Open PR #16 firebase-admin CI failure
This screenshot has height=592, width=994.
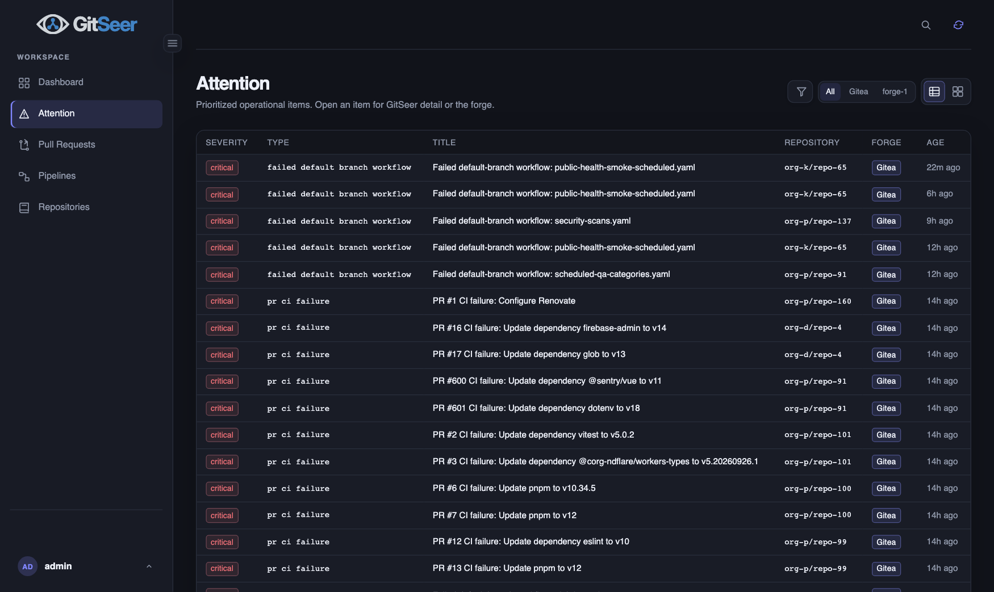549,328
